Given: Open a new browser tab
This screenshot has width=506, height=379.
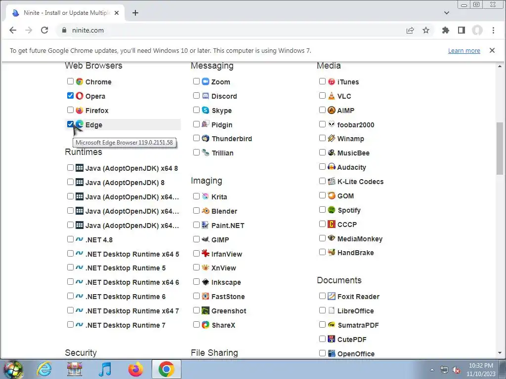Looking at the screenshot, I should [135, 13].
